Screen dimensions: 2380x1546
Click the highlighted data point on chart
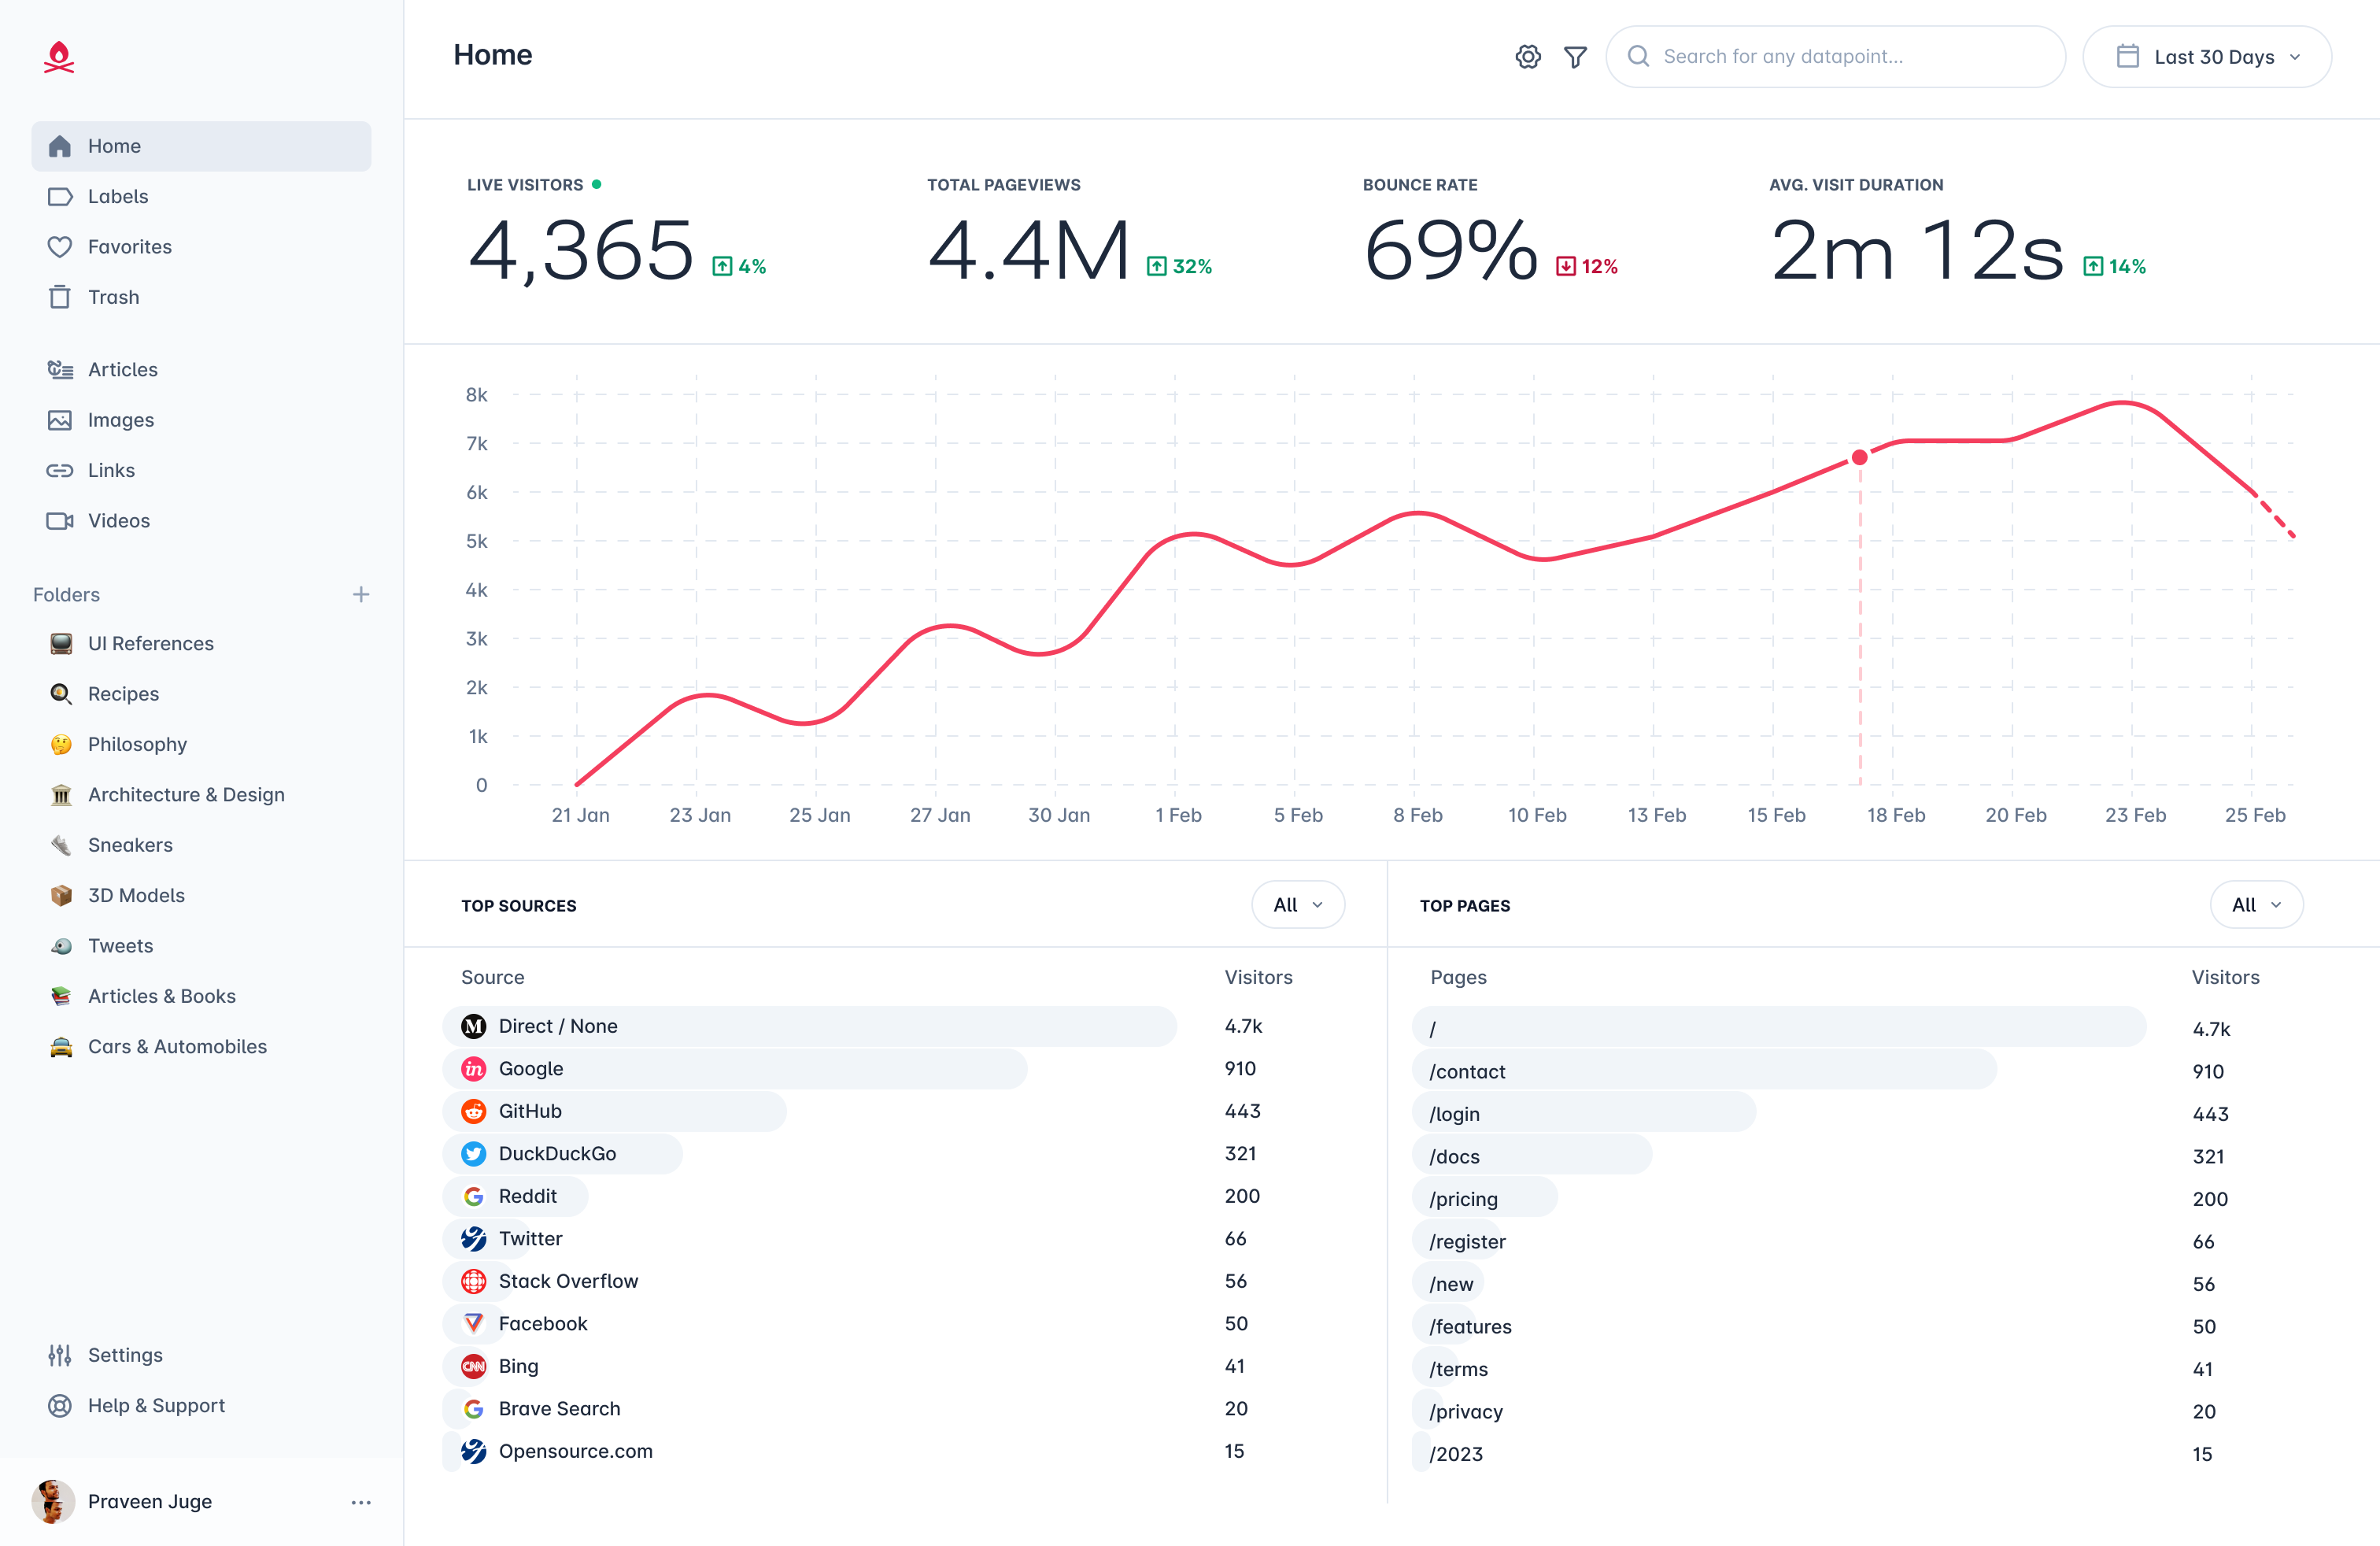tap(1859, 457)
